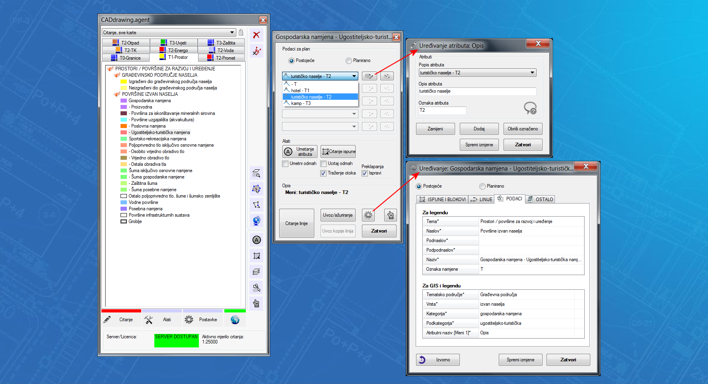Viewport: 708px width, 384px height.
Task: Click the layer search magnifier icon
Action: coord(257,173)
